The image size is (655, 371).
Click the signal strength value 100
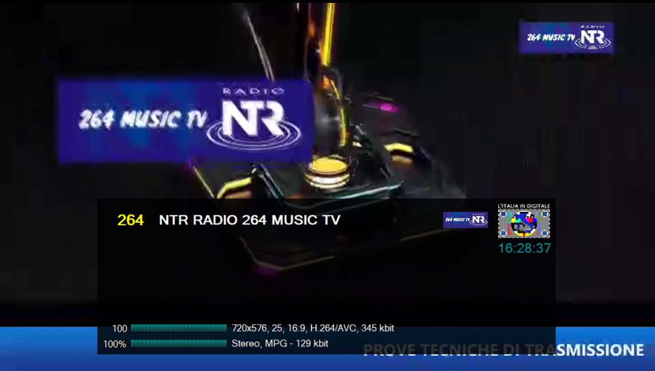(x=120, y=329)
